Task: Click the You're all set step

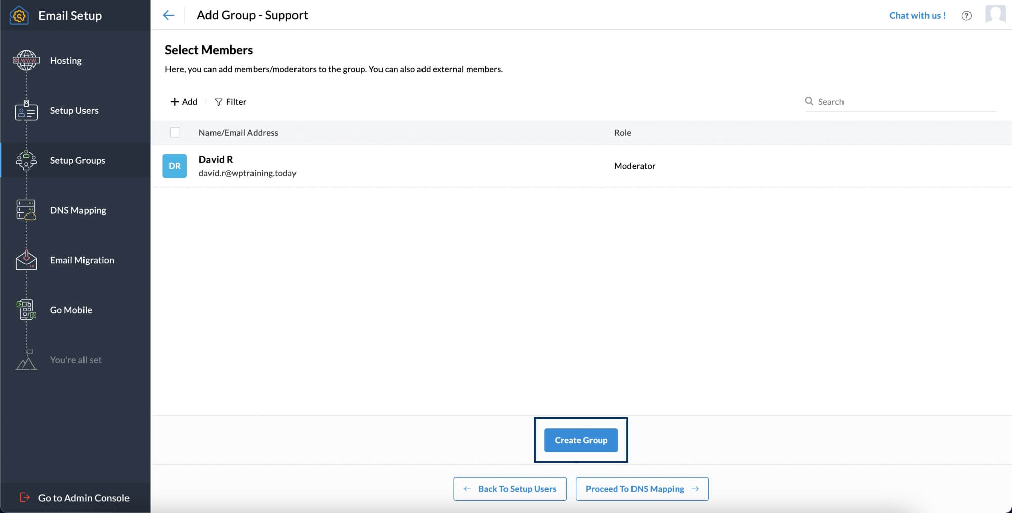Action: coord(75,360)
